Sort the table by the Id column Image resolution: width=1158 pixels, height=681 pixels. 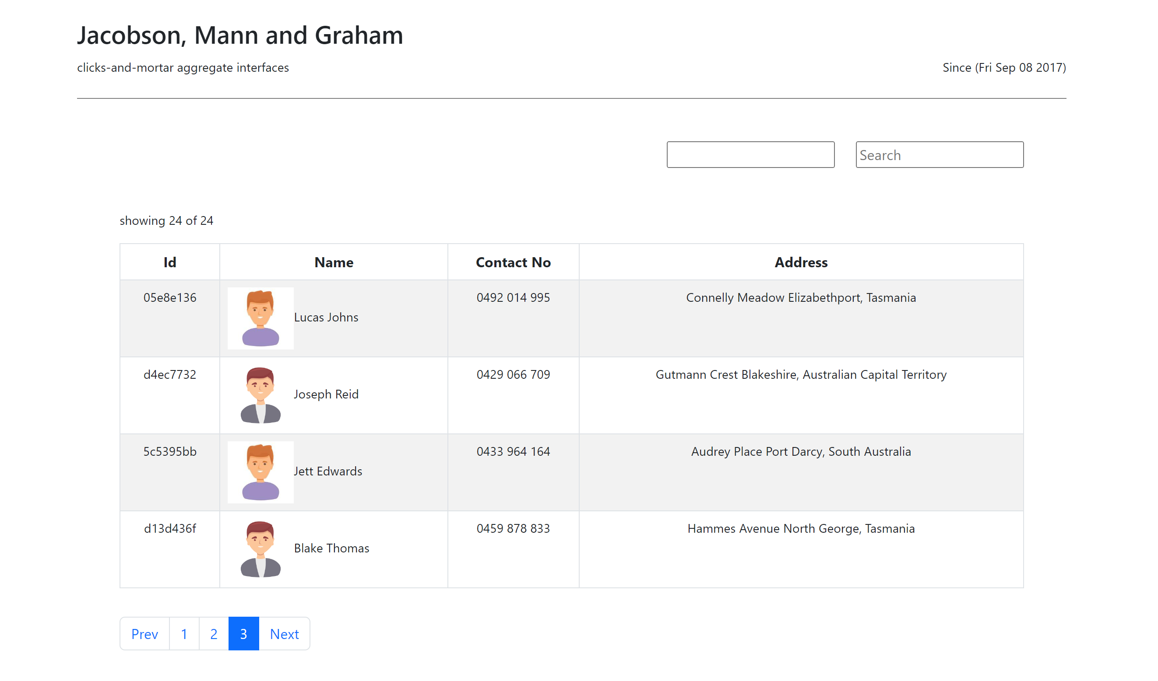(x=169, y=262)
